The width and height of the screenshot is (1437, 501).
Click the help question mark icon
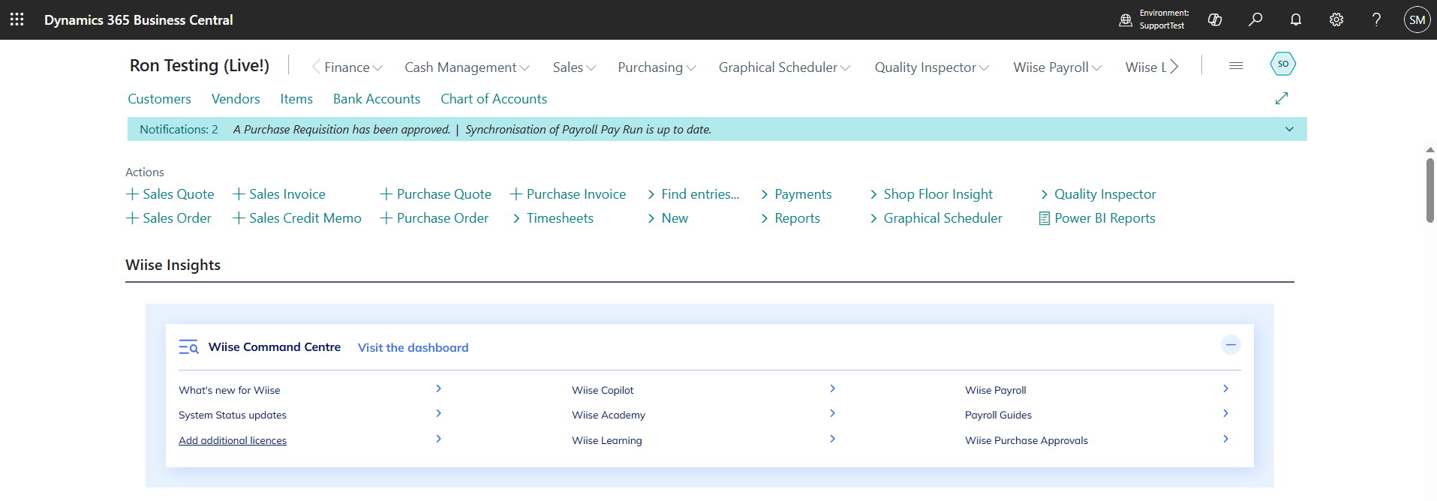1376,19
